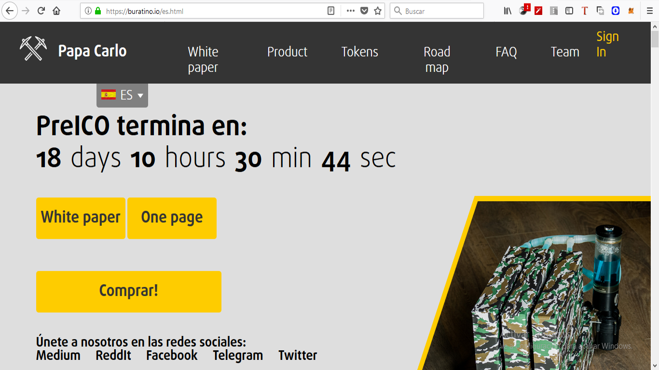Bookmark this page with the star

378,11
